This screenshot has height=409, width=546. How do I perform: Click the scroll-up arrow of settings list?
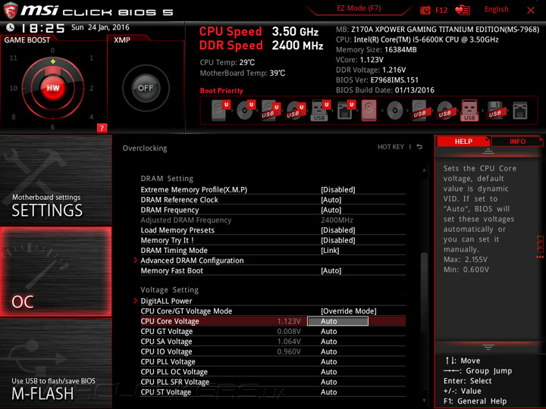point(424,170)
